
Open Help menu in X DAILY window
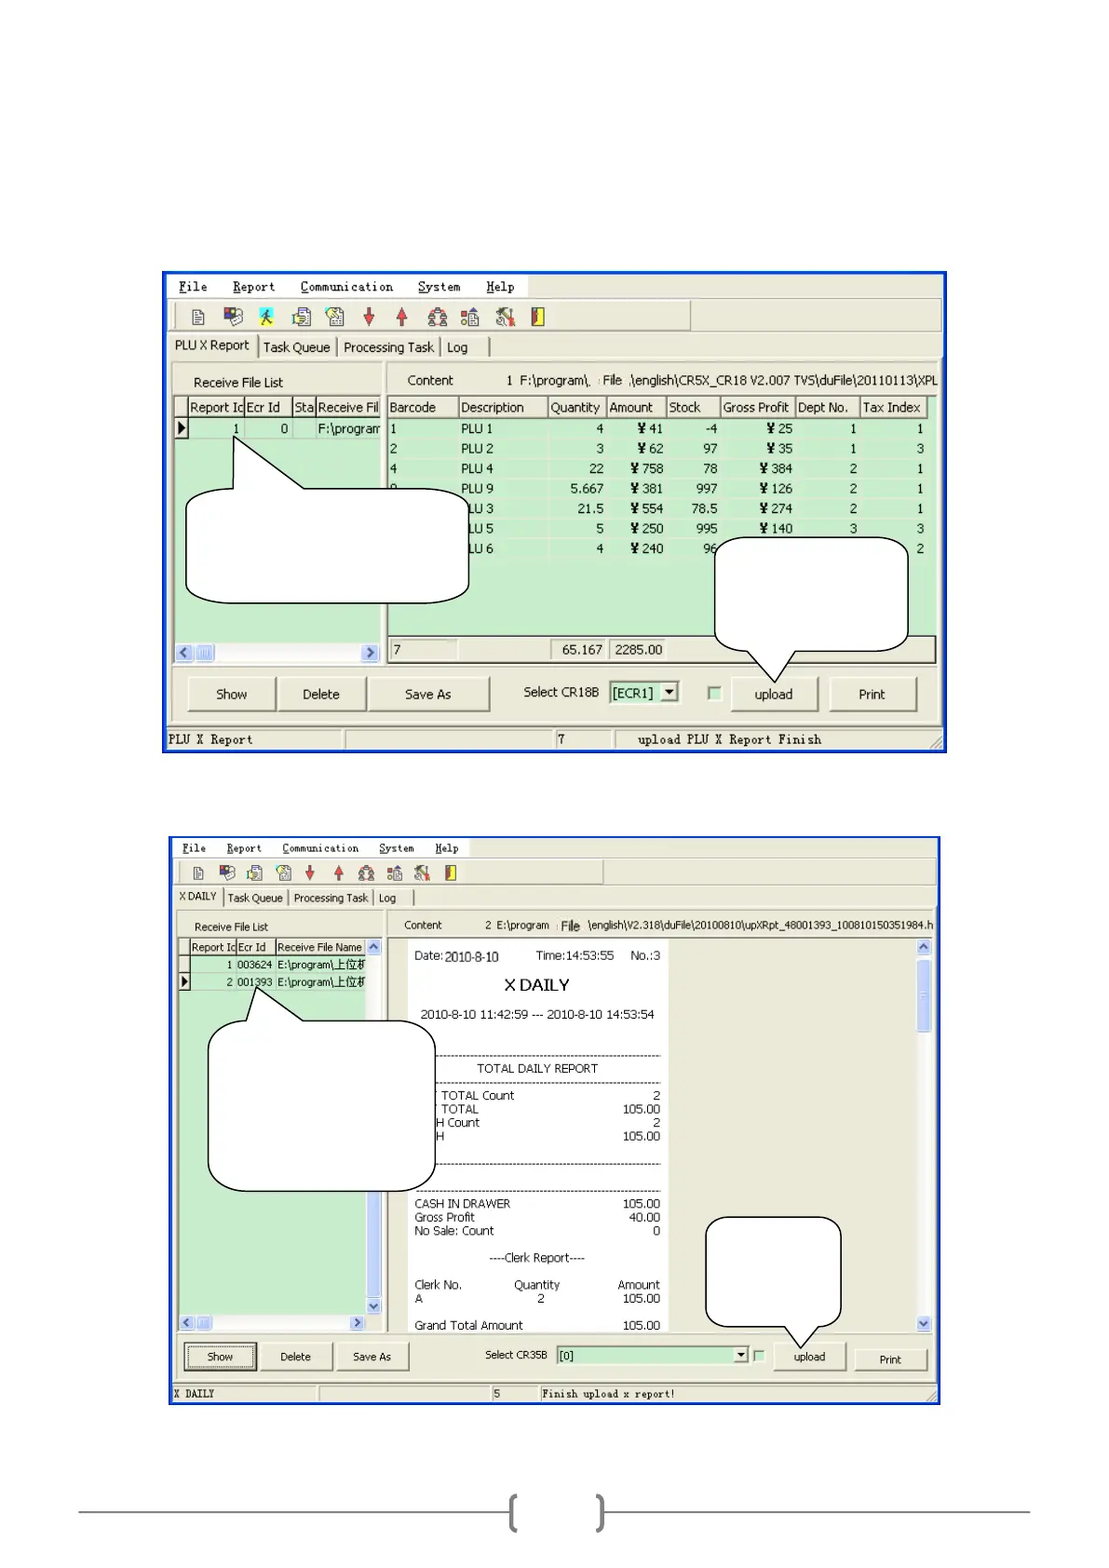click(x=447, y=848)
